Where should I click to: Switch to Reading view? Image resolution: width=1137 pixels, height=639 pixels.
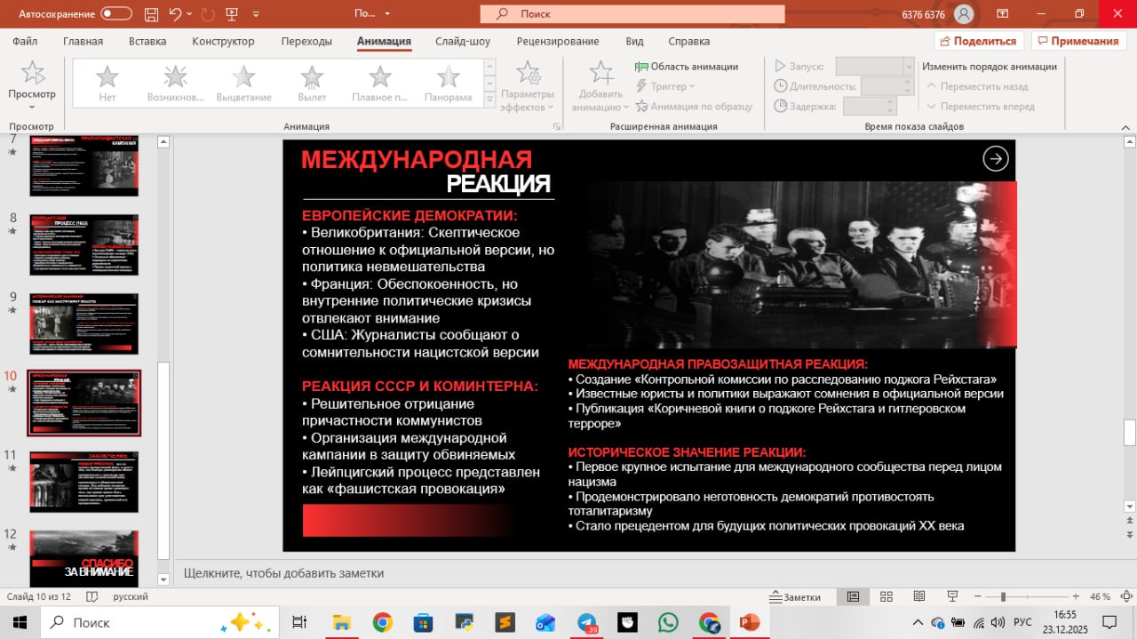(918, 596)
